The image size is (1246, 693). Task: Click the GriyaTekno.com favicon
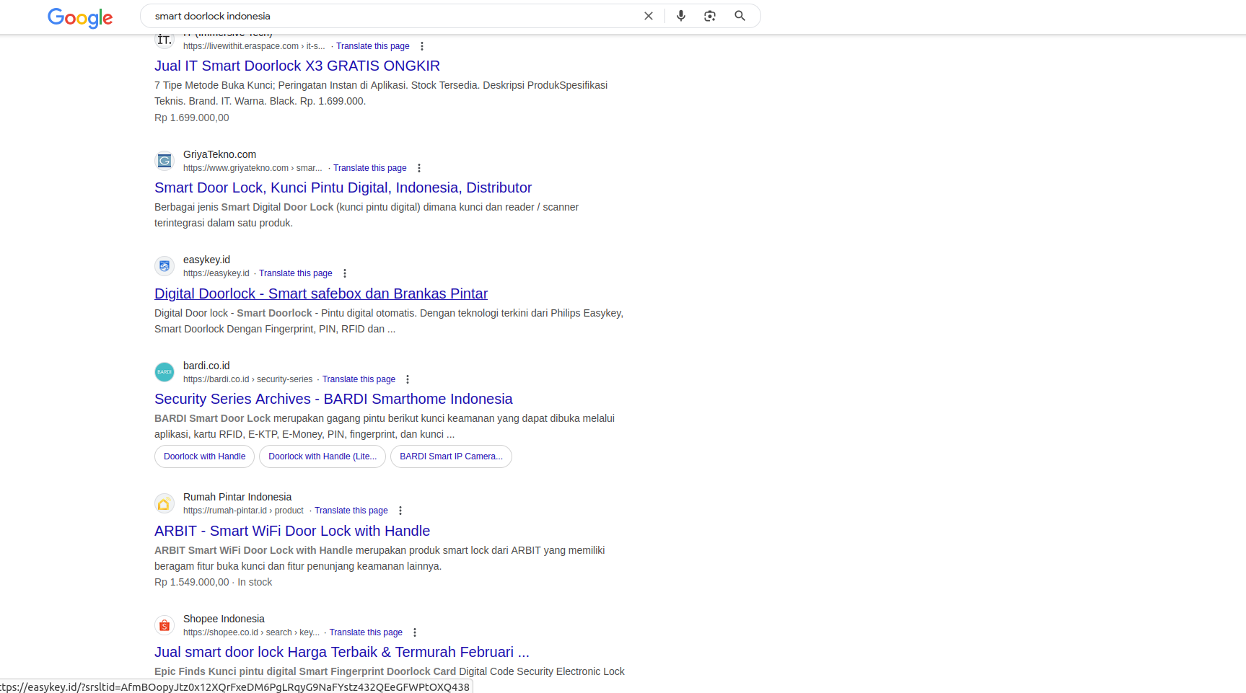coord(164,161)
